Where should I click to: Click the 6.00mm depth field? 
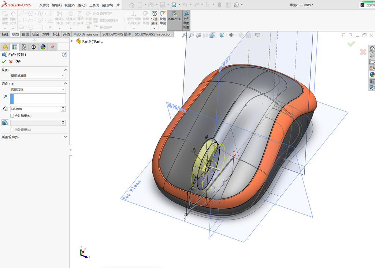coord(36,109)
